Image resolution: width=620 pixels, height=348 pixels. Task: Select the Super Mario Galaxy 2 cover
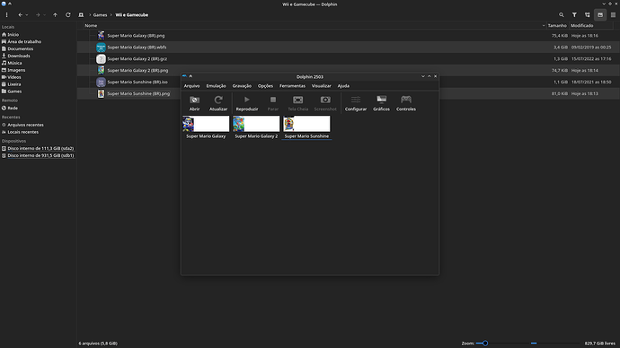(256, 124)
